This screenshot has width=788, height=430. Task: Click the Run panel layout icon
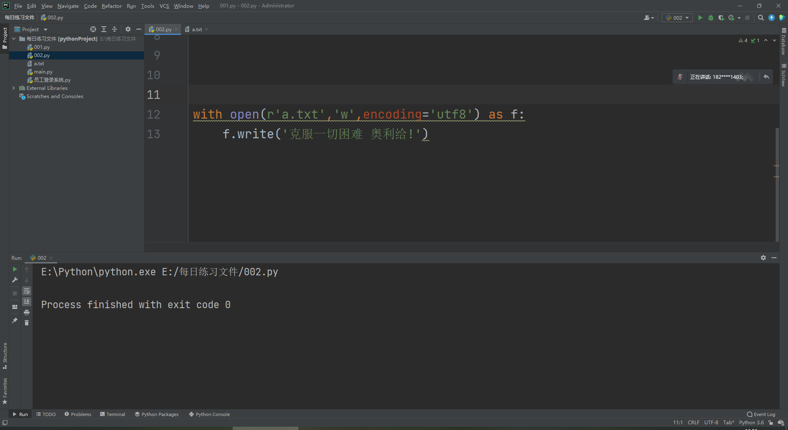click(x=15, y=307)
